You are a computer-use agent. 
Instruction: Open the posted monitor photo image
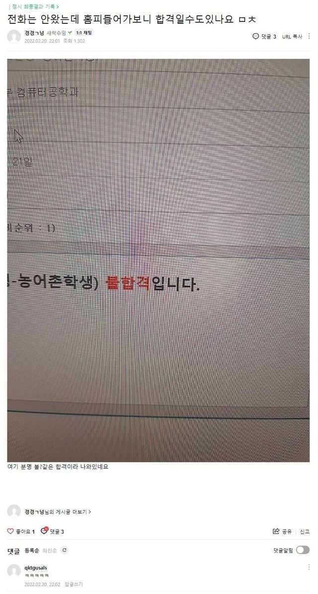[x=159, y=260]
